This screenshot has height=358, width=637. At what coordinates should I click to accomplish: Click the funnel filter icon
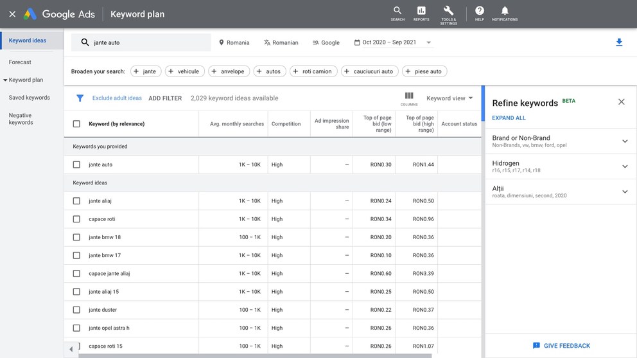coord(80,98)
